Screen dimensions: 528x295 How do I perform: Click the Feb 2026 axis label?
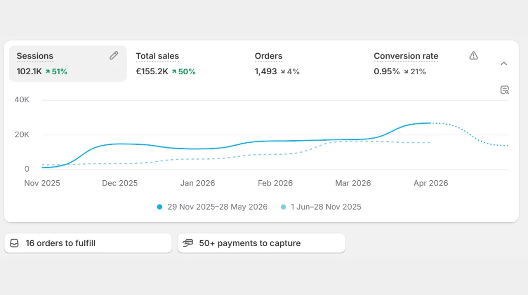click(x=275, y=183)
